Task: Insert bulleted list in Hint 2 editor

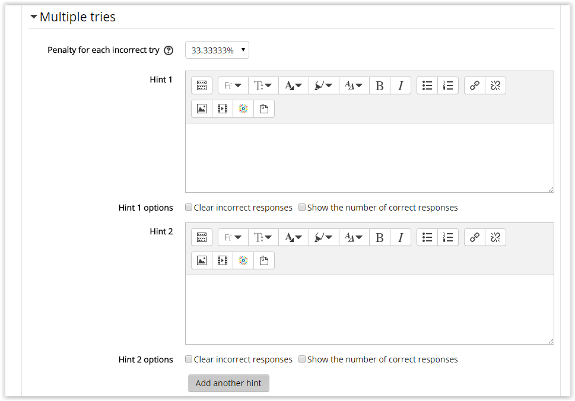Action: 427,237
